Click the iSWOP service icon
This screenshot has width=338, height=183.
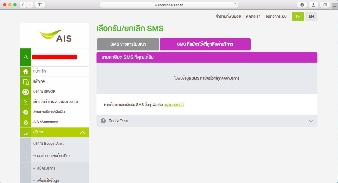point(26,92)
